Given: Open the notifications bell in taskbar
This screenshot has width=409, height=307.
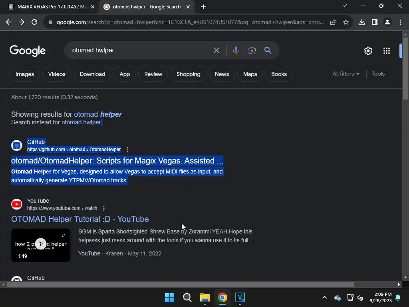Looking at the screenshot, I should tap(398, 297).
